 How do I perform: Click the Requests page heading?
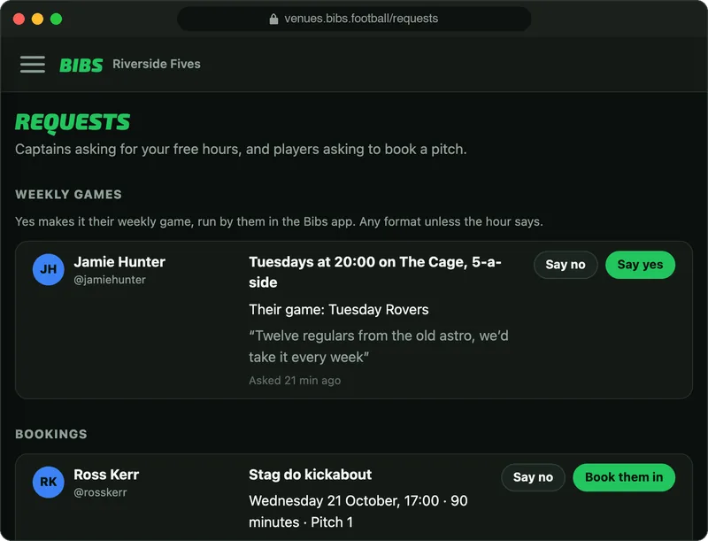(73, 122)
